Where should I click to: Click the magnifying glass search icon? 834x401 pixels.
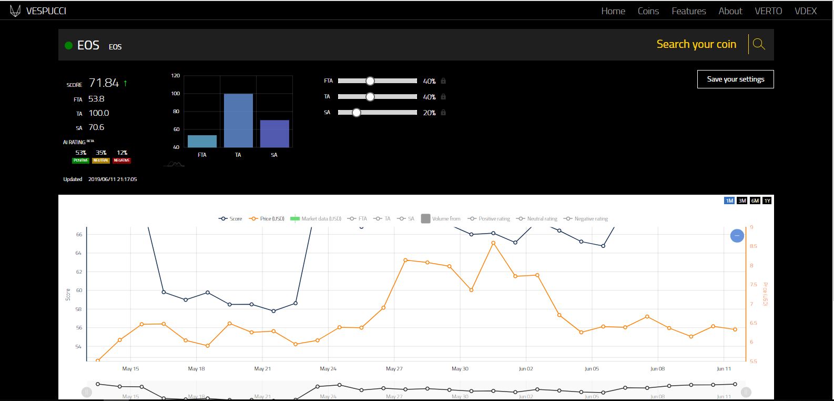pos(759,44)
